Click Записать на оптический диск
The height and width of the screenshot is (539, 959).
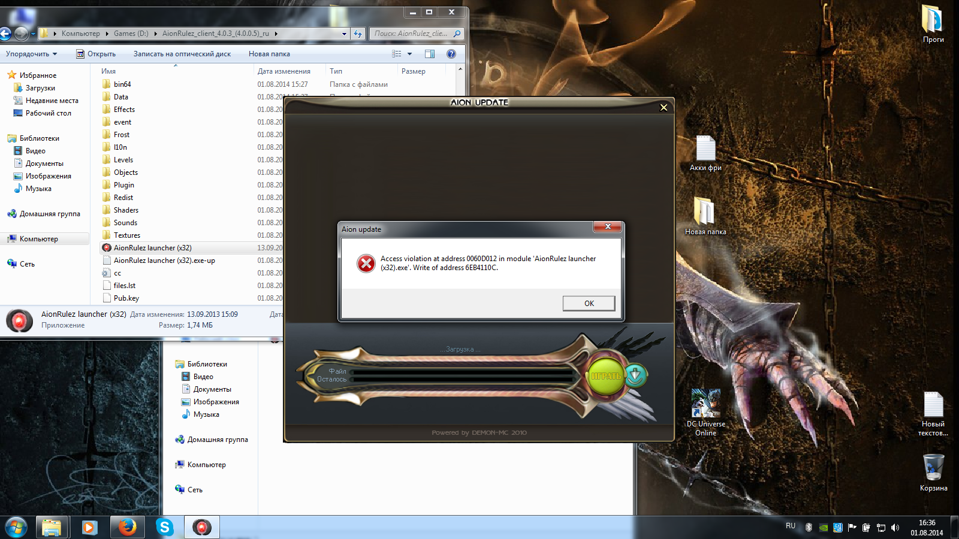[x=182, y=54]
